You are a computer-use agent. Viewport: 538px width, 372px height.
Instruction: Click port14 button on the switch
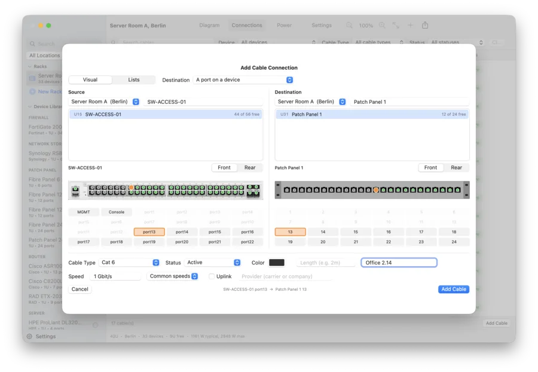[182, 232]
